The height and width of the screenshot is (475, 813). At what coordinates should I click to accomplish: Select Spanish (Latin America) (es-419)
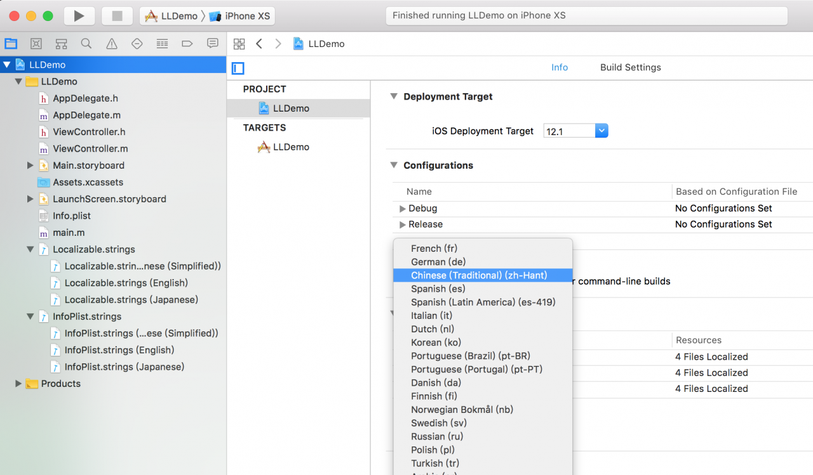[x=483, y=302]
